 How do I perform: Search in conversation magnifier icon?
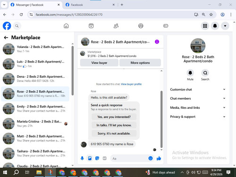coord(205,73)
